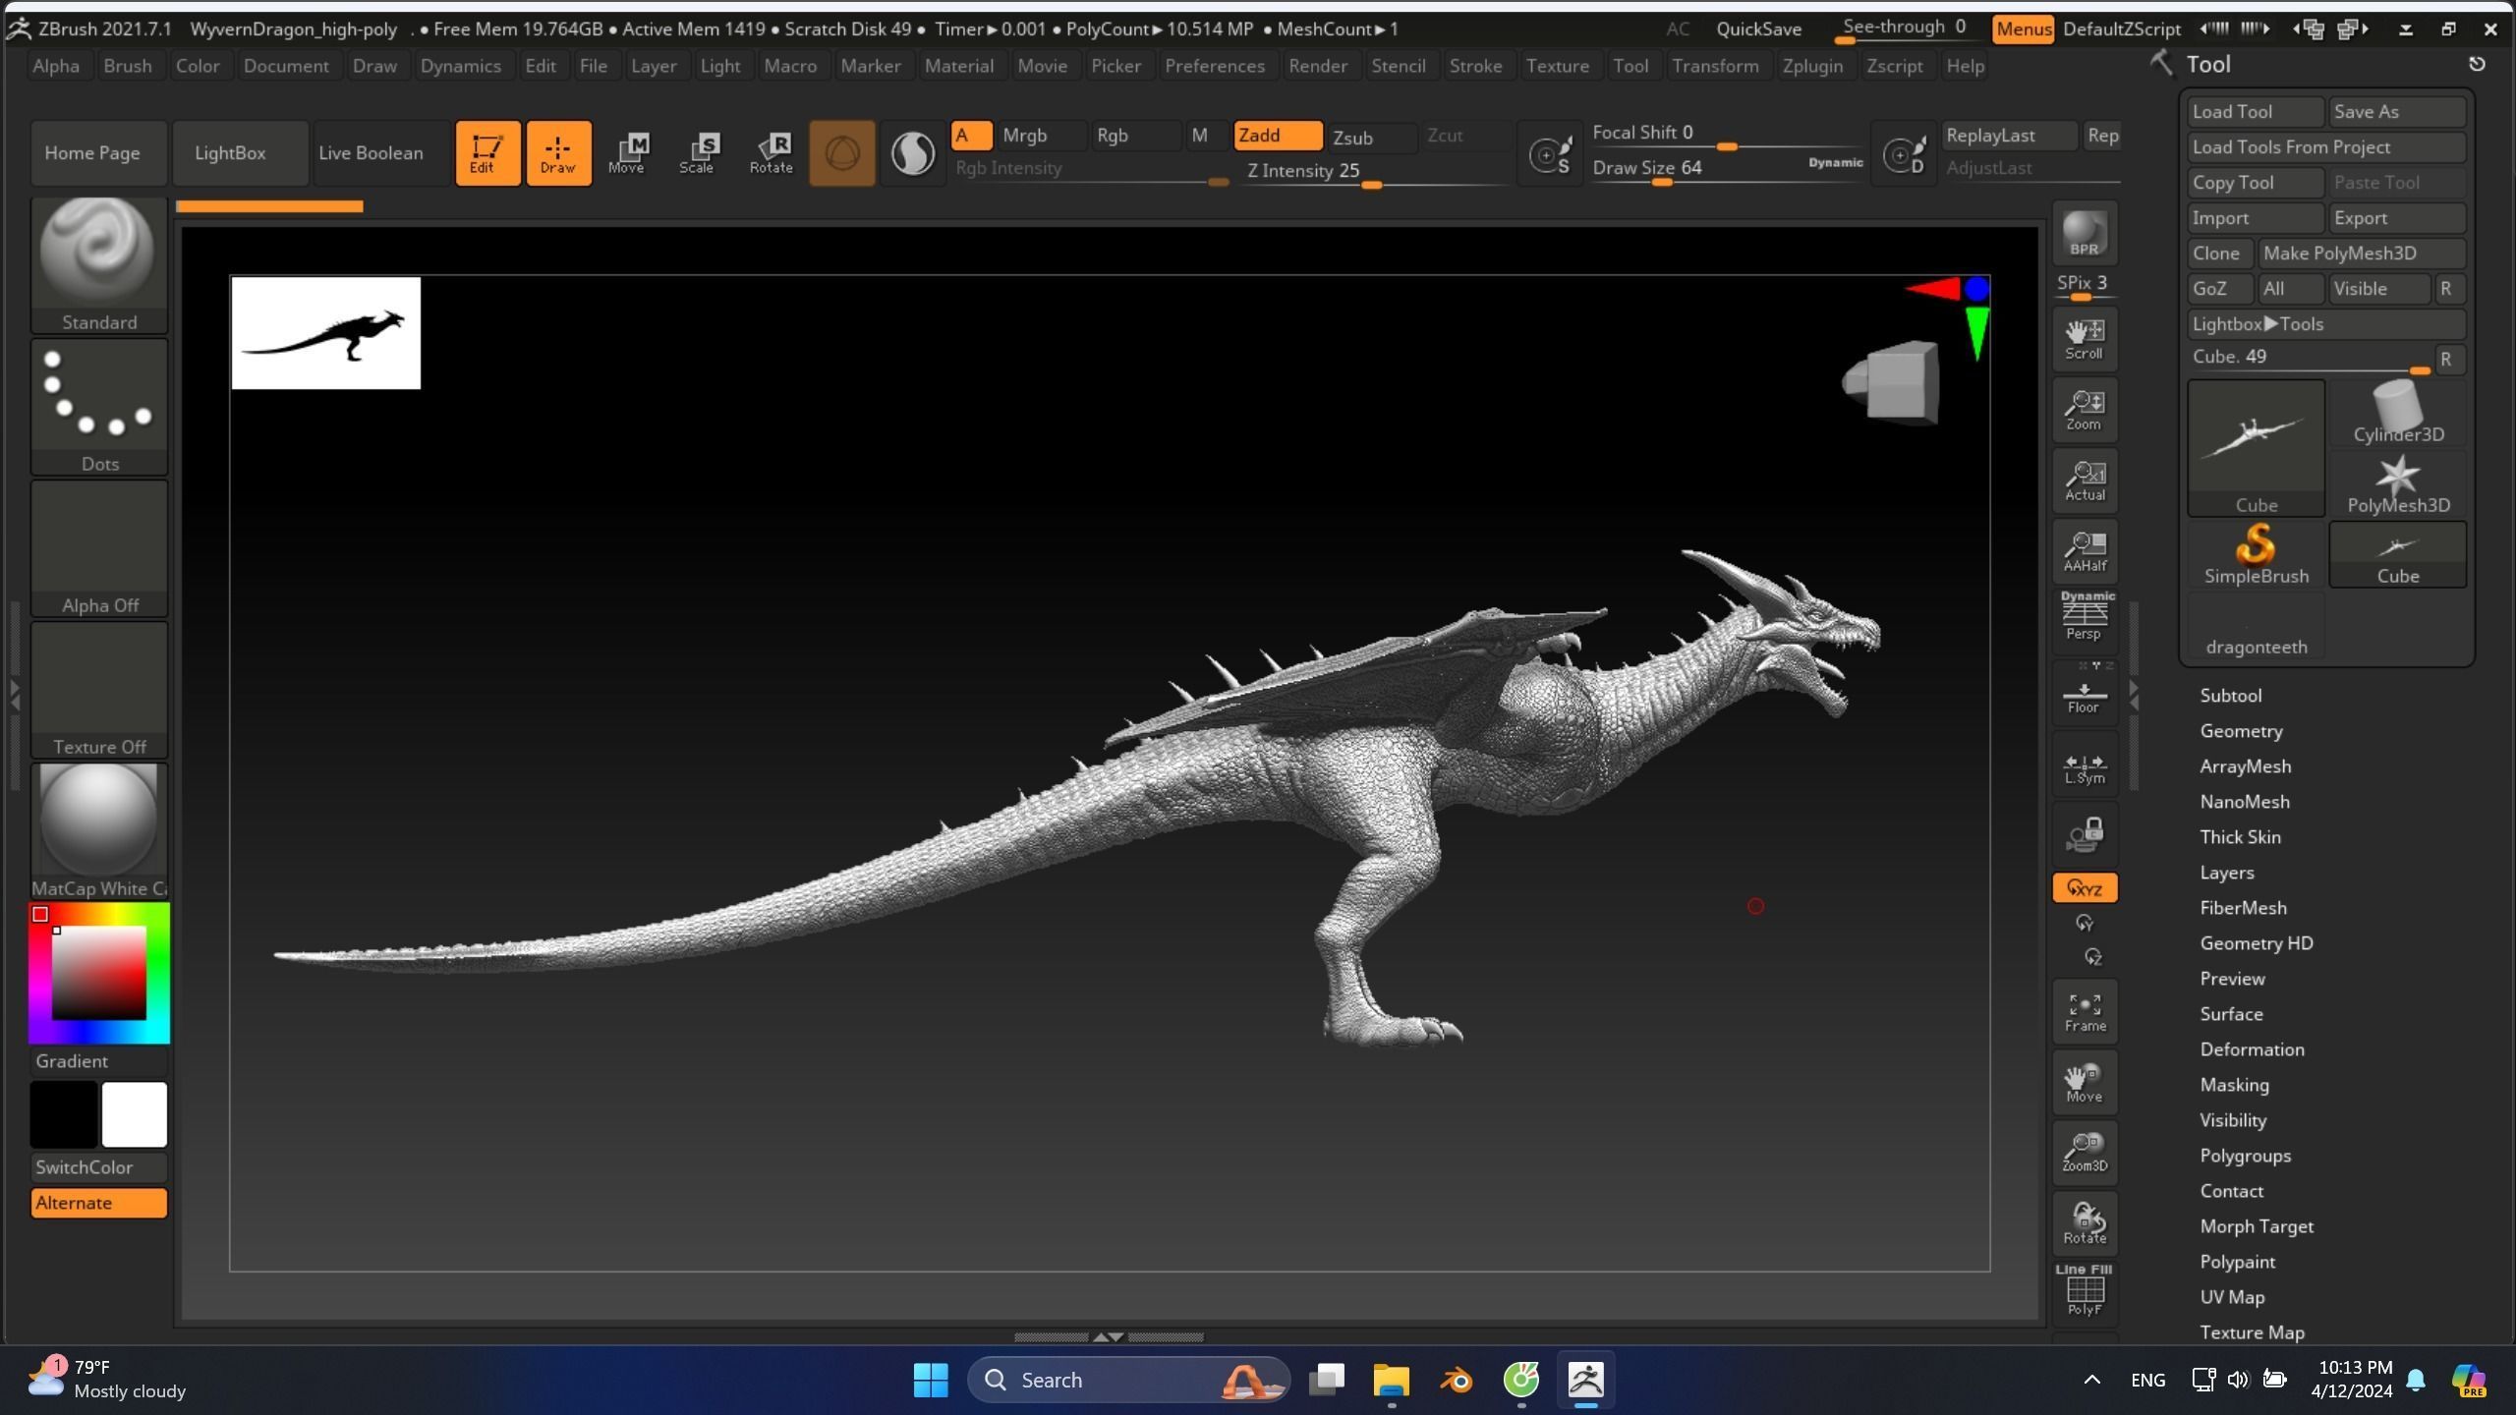Click the right shelf Move view icon

click(2085, 1082)
